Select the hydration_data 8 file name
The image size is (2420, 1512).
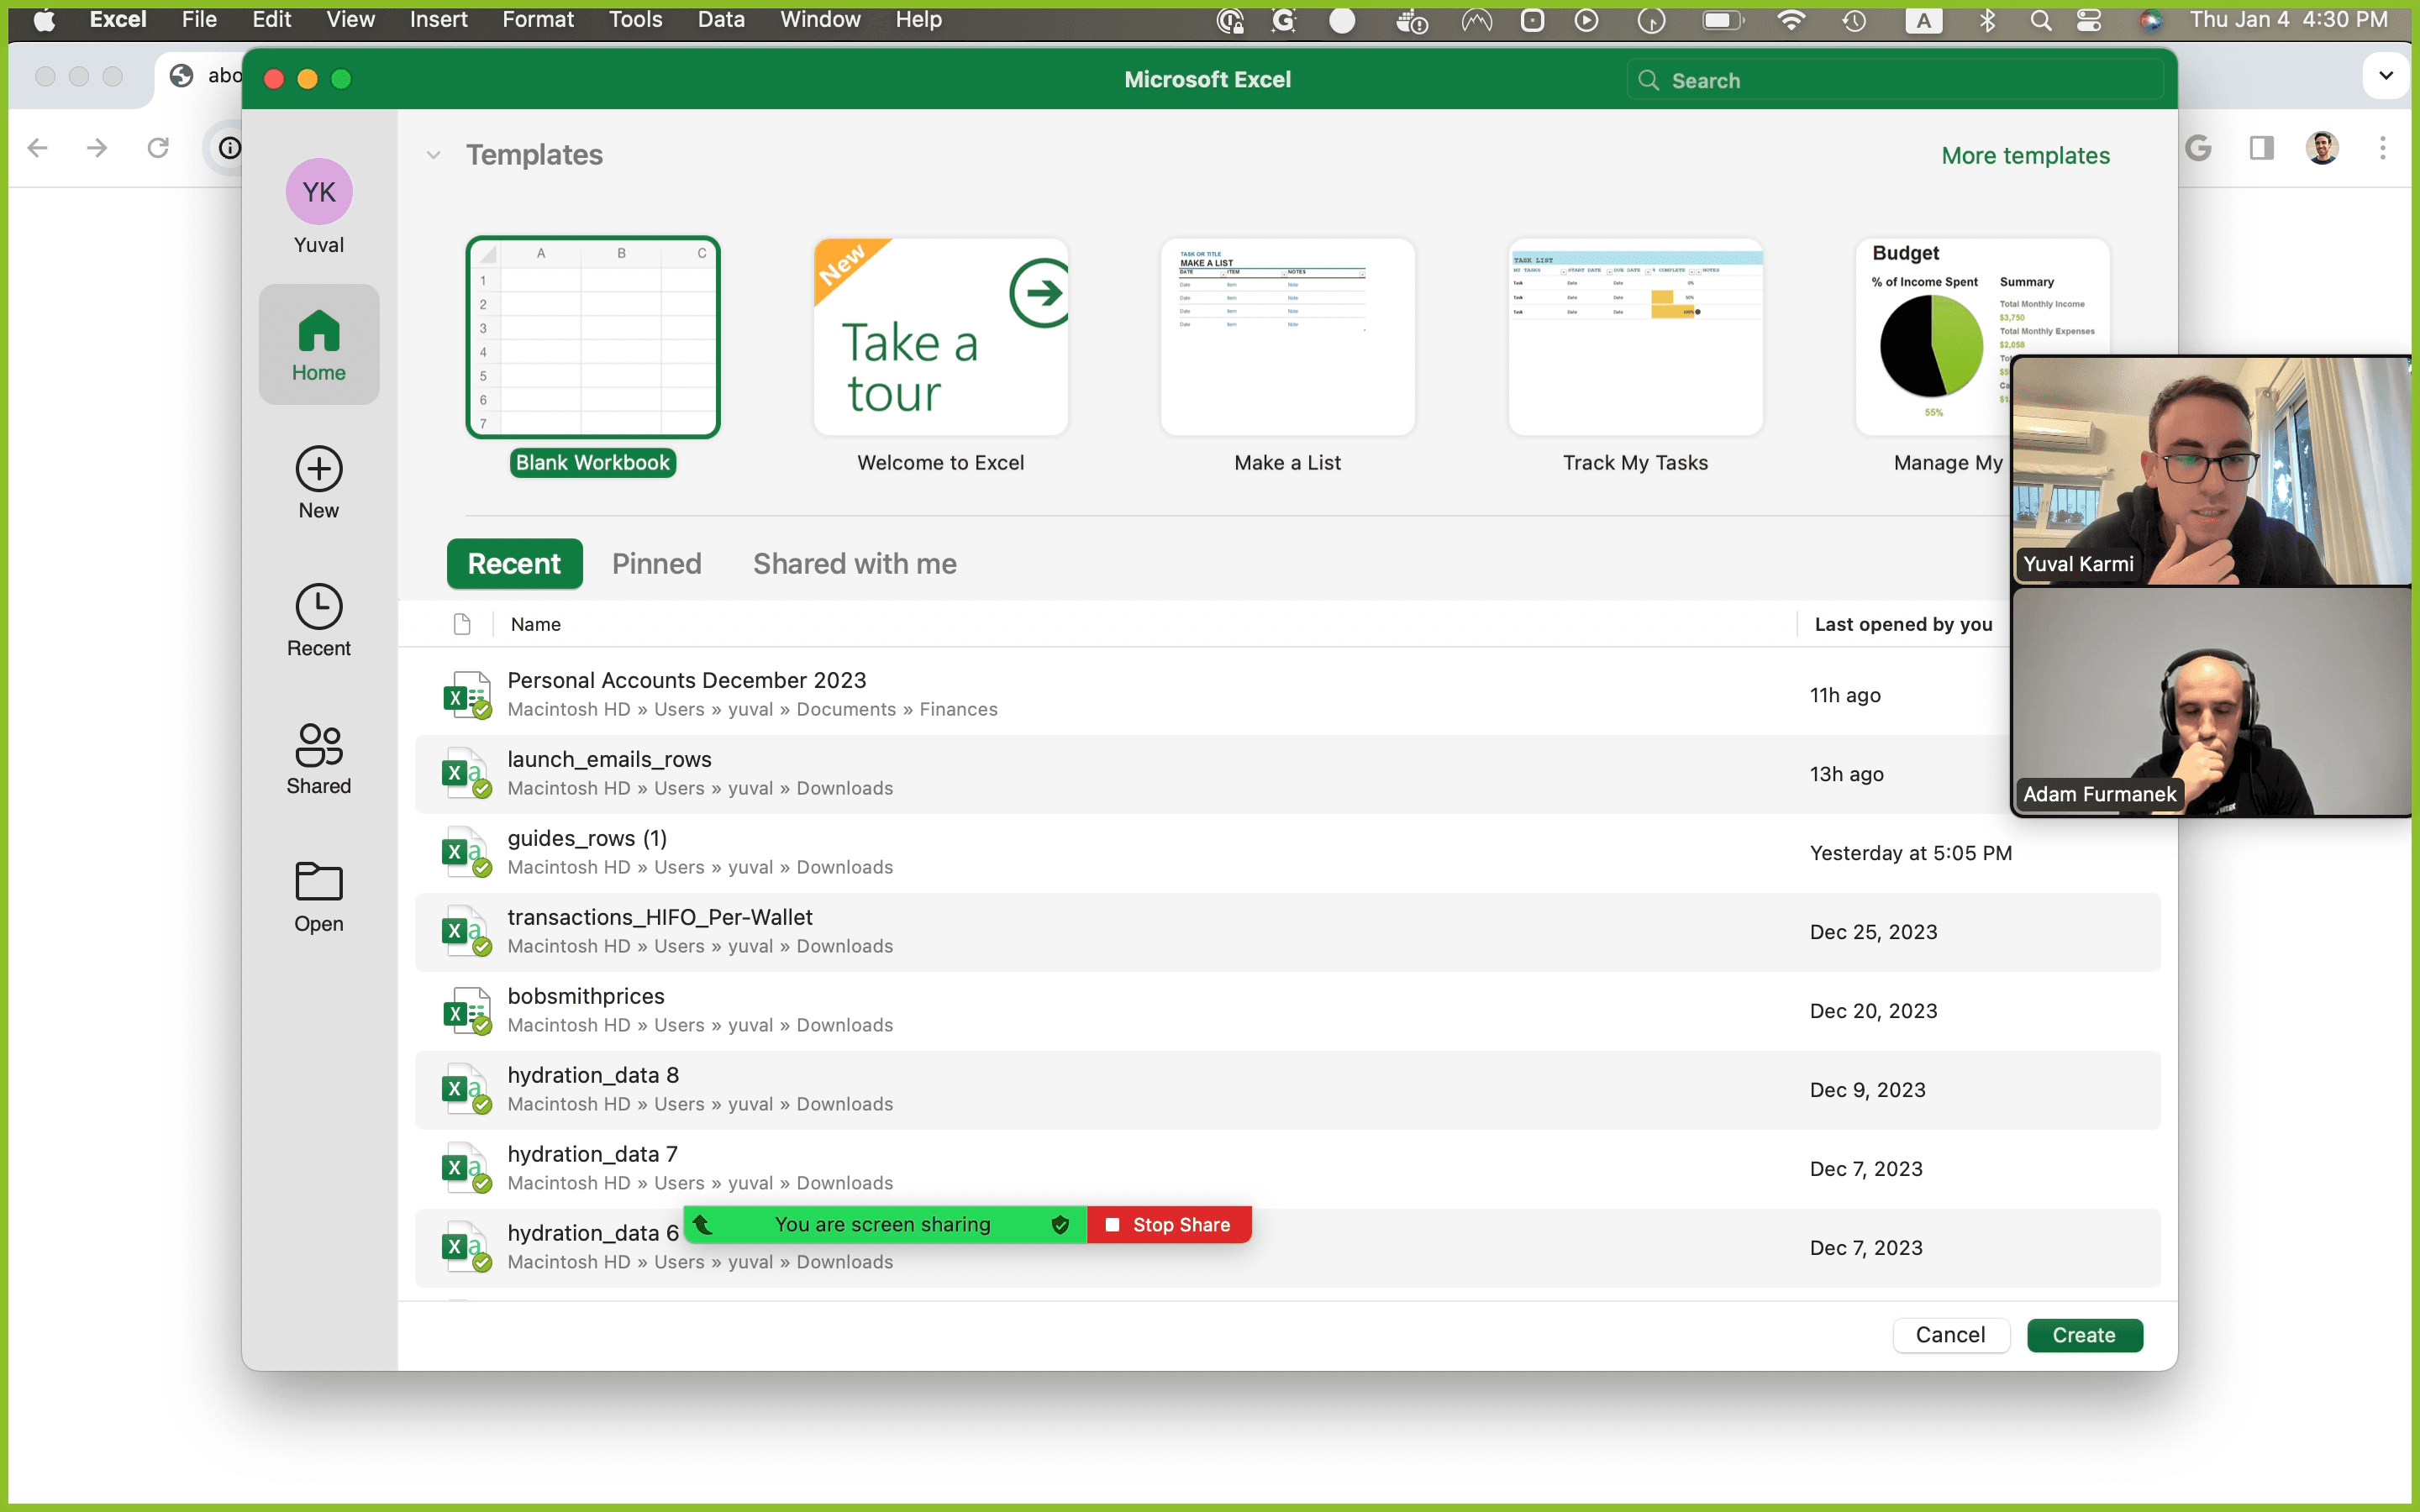pos(593,1075)
